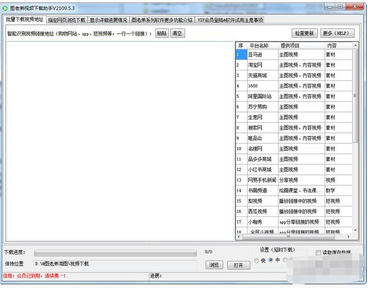
Task: Click the 0/0 download counter
Action: [209, 252]
